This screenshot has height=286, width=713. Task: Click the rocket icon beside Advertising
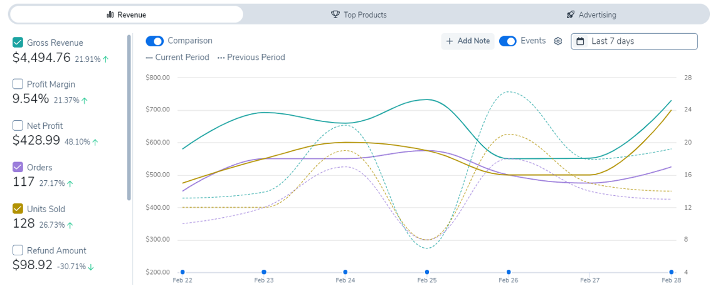point(571,14)
